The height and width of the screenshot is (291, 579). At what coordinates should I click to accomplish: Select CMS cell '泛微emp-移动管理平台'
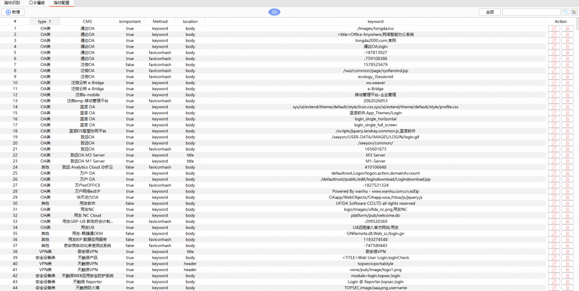click(x=87, y=101)
